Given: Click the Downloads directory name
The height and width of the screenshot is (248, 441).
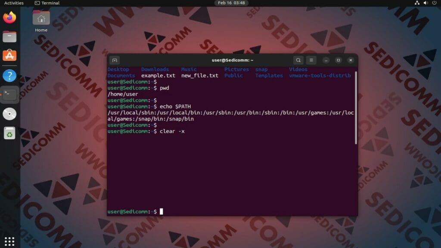Looking at the screenshot, I should tap(155, 69).
